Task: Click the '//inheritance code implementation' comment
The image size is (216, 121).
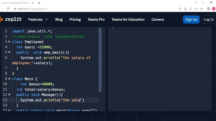Action: (x=48, y=37)
